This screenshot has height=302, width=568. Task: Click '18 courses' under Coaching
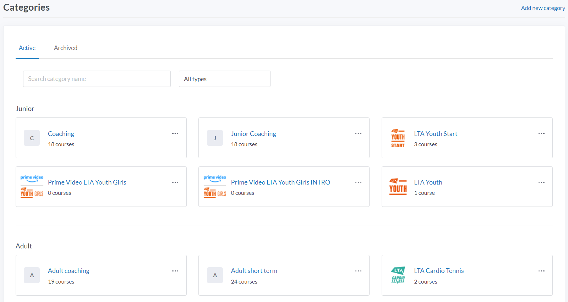pyautogui.click(x=61, y=144)
